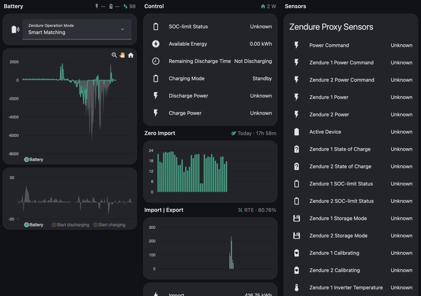Open SOC-limit Status entity in Control card
Viewport: 421px width, 296px height.
point(210,27)
